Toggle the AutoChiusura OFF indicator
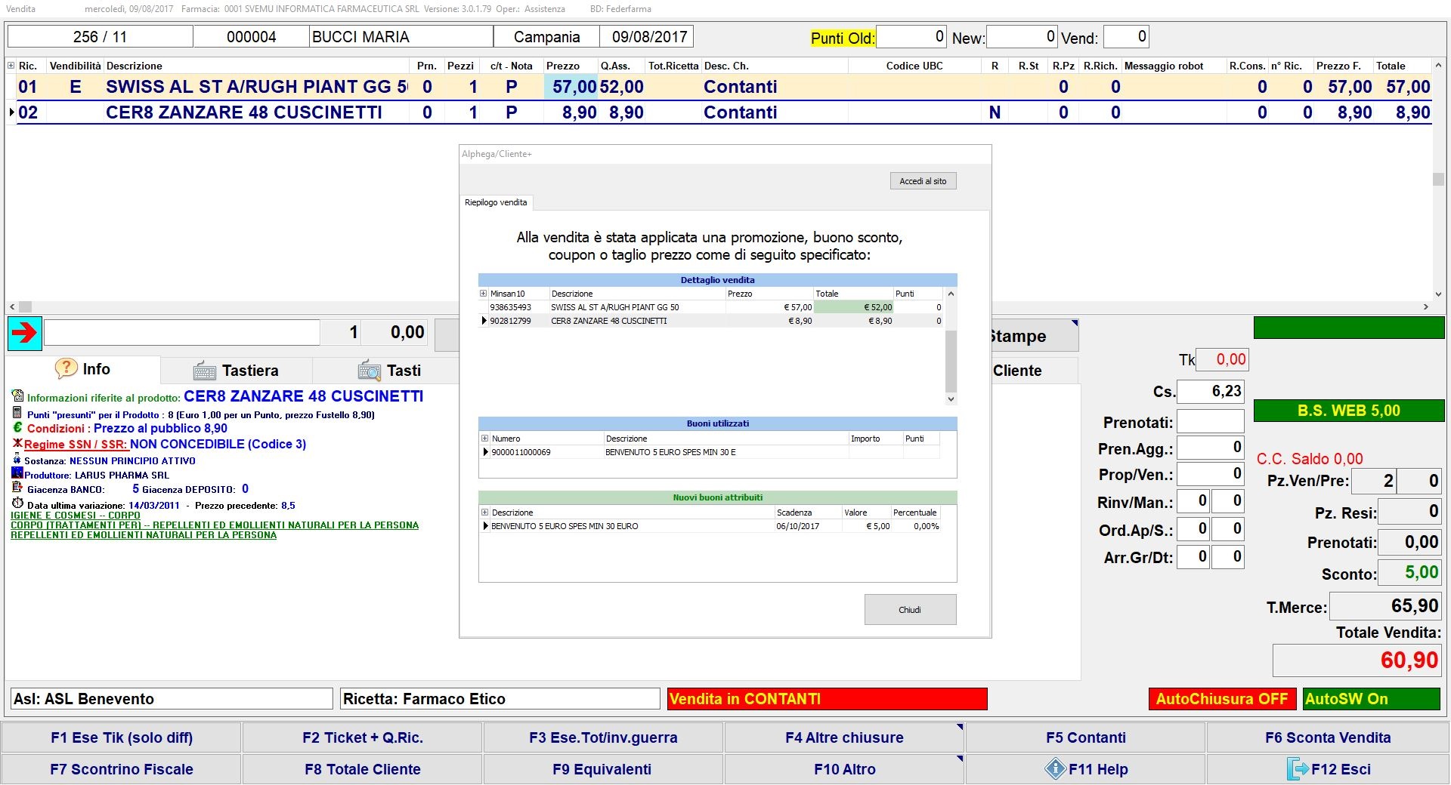The width and height of the screenshot is (1451, 785). (x=1221, y=699)
